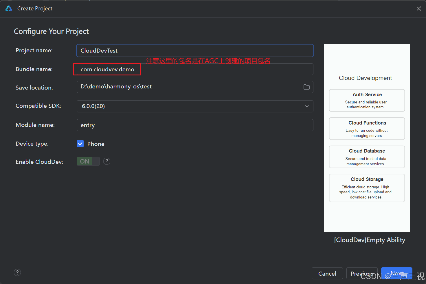
Task: Click the [CloudDev]Empty Ability template label
Action: click(x=370, y=240)
